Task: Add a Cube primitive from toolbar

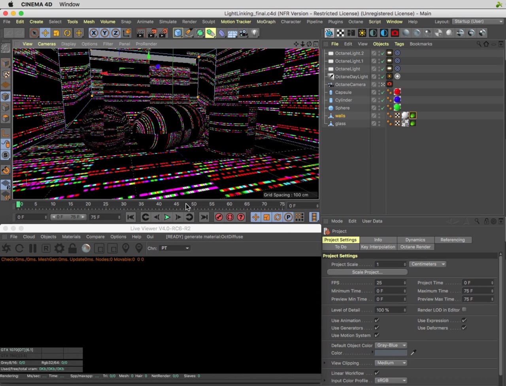Action: pyautogui.click(x=178, y=33)
